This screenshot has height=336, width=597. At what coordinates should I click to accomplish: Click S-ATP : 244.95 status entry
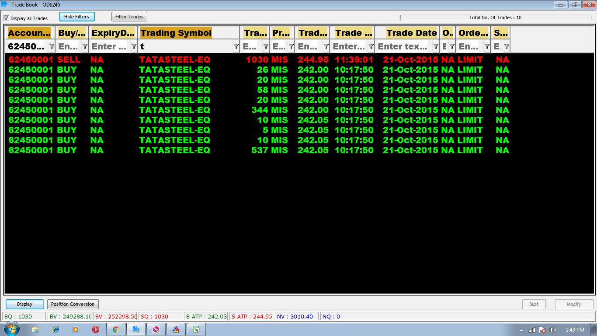point(251,316)
